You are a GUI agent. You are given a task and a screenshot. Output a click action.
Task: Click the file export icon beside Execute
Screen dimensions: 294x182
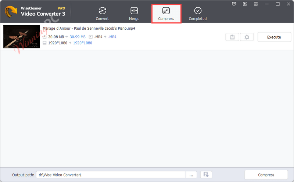[232, 37]
